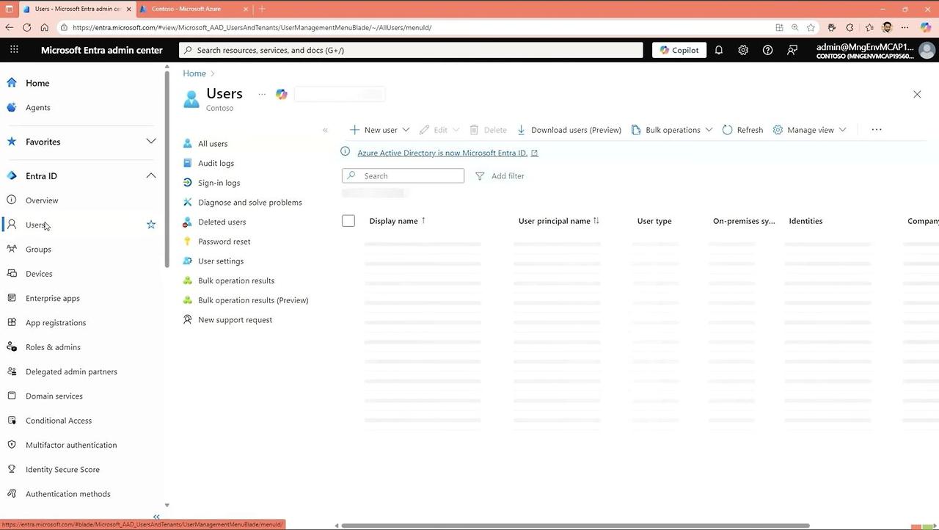
Task: Collapse the Entra ID section
Action: tap(151, 176)
